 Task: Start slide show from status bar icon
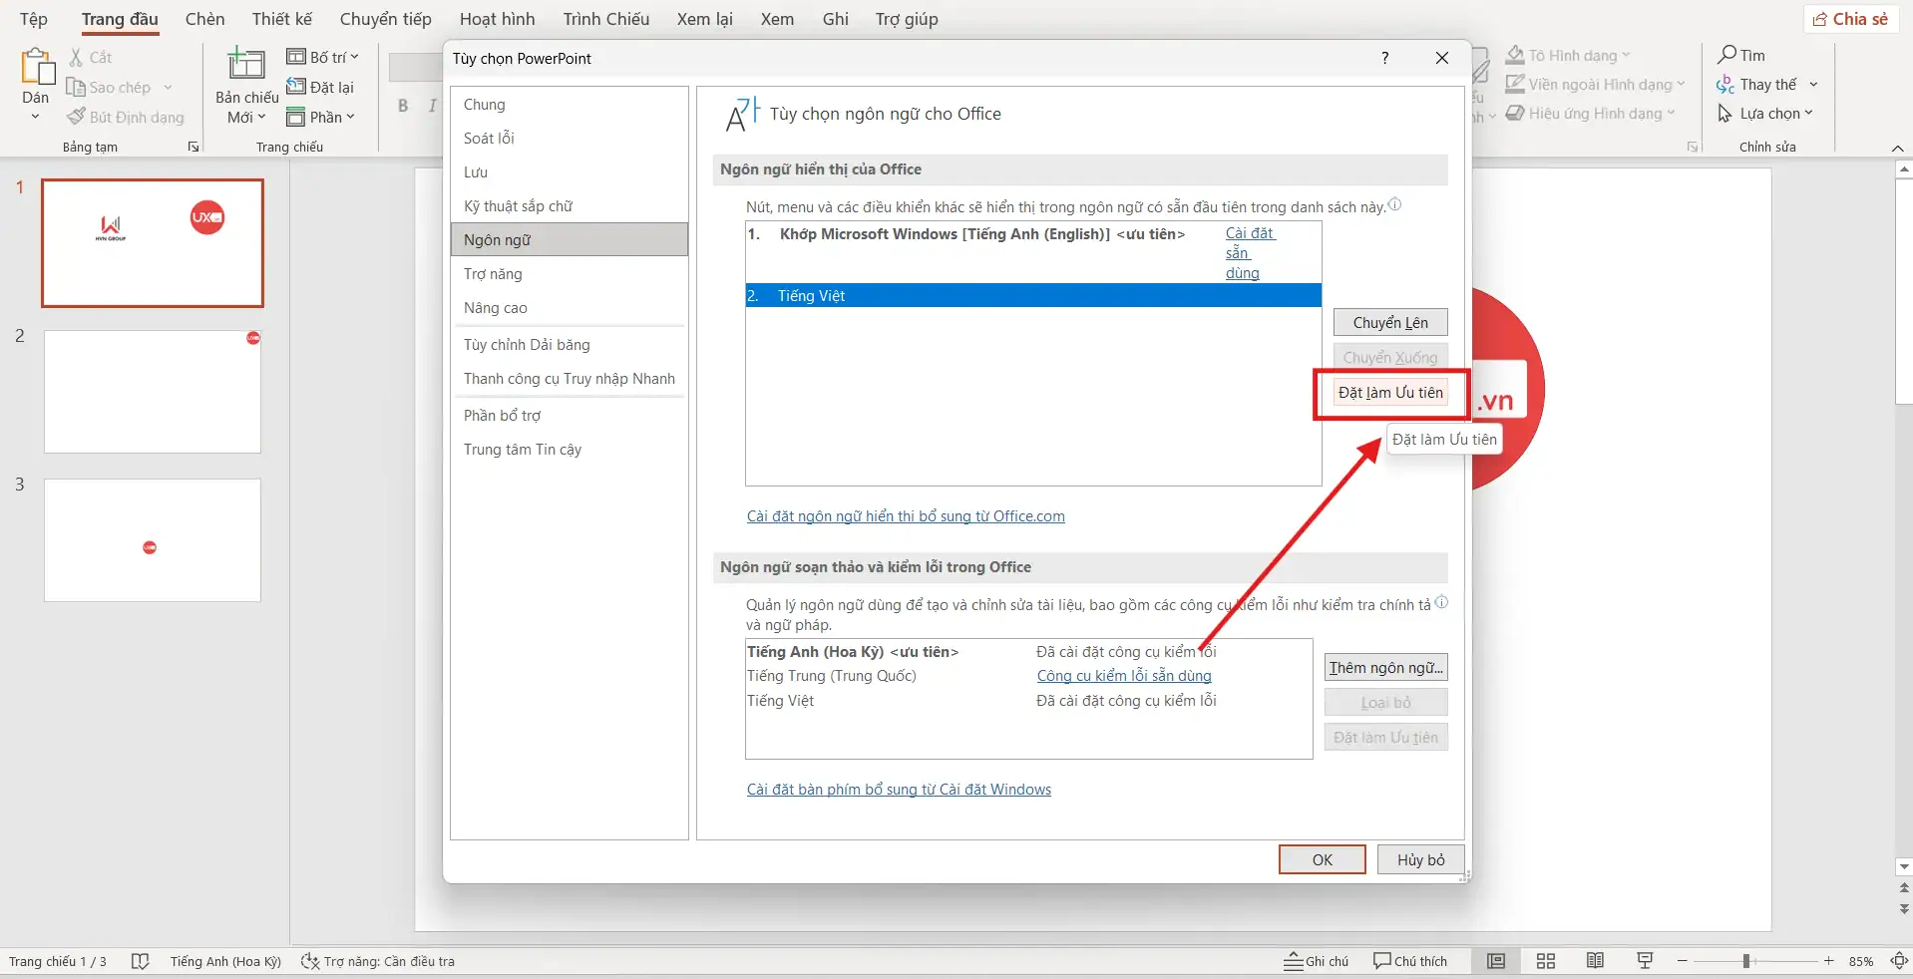click(1645, 961)
